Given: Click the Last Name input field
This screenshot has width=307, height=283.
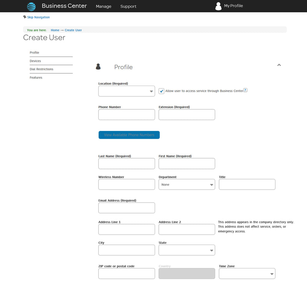Looking at the screenshot, I should [x=127, y=164].
